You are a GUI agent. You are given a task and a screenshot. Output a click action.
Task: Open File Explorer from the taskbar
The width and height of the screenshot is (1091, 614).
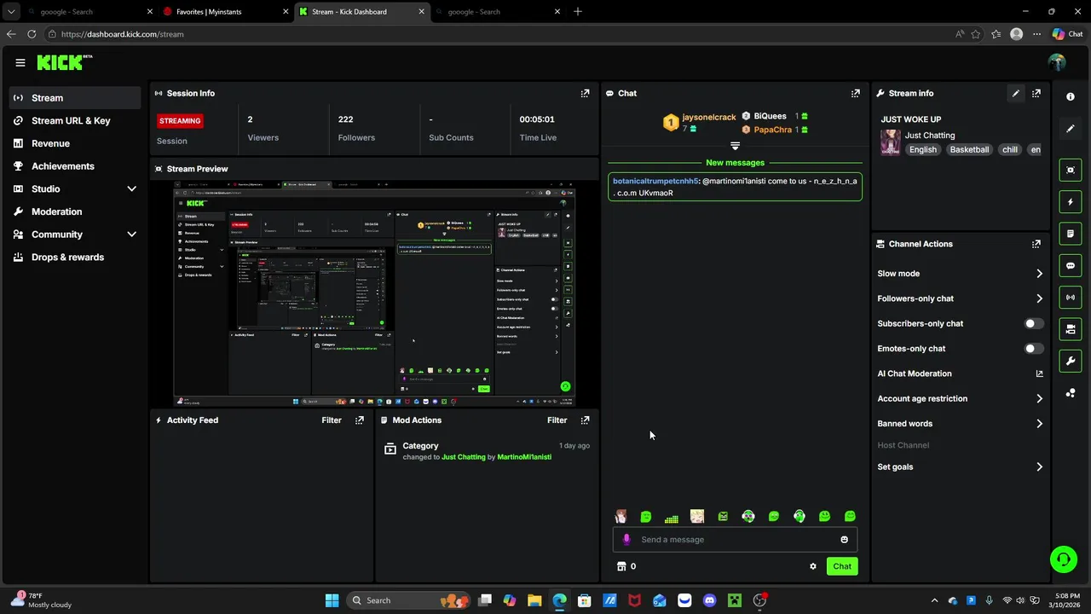coord(534,600)
